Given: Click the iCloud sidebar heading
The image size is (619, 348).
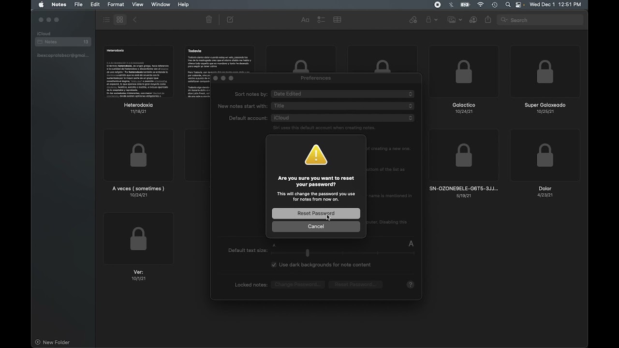Looking at the screenshot, I should [x=44, y=33].
